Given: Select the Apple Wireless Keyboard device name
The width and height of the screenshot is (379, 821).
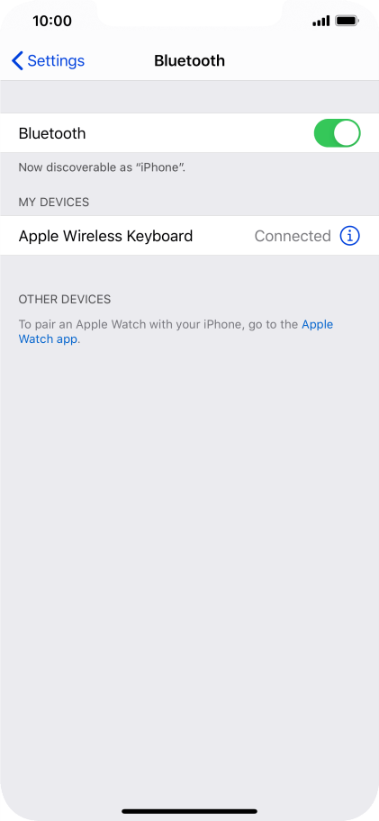Looking at the screenshot, I should (x=105, y=236).
